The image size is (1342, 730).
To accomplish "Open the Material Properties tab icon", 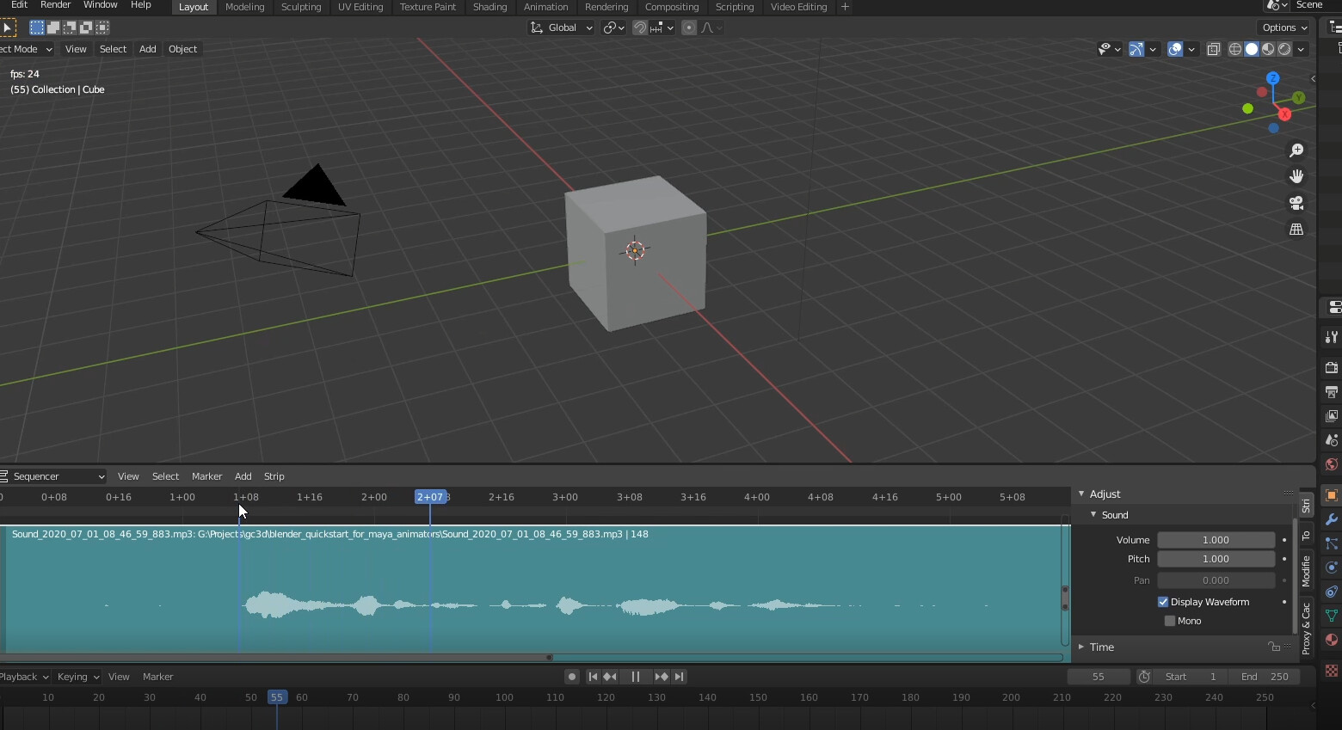I will [x=1332, y=641].
